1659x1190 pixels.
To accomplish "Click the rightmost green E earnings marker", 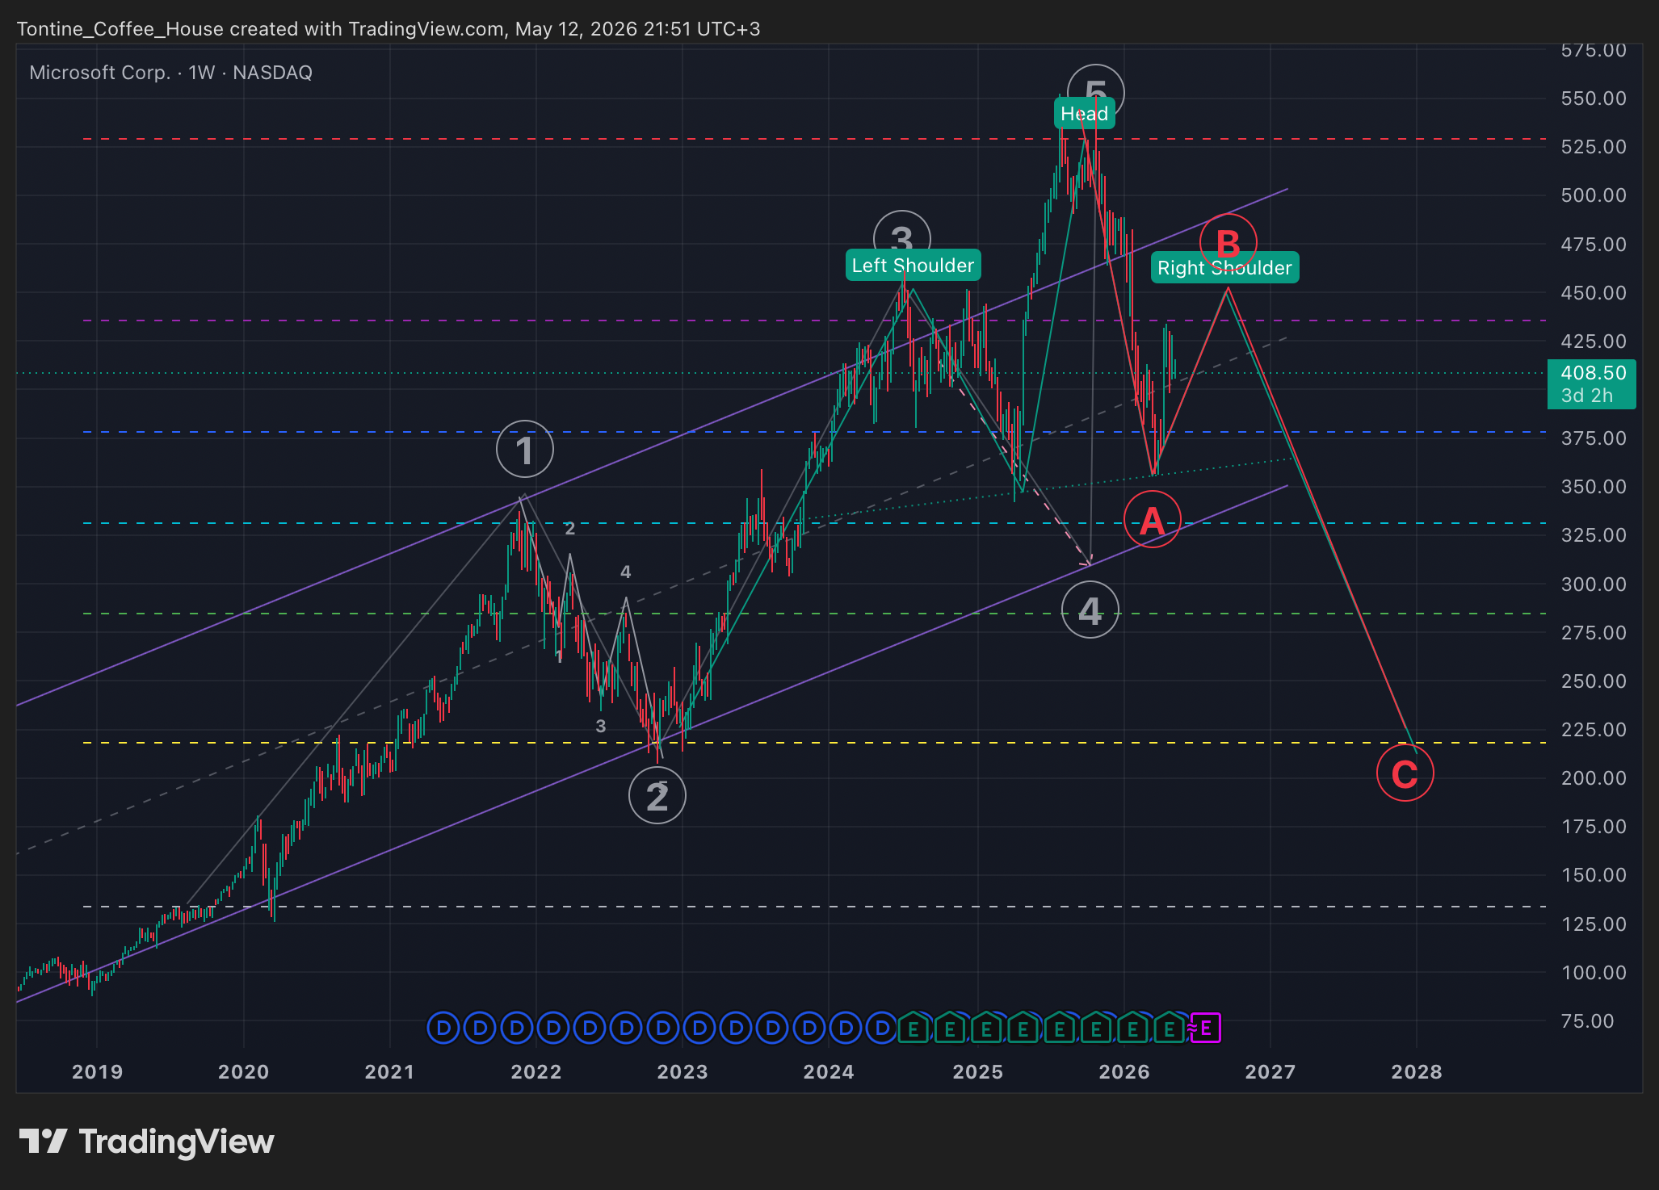I will (x=1169, y=1029).
